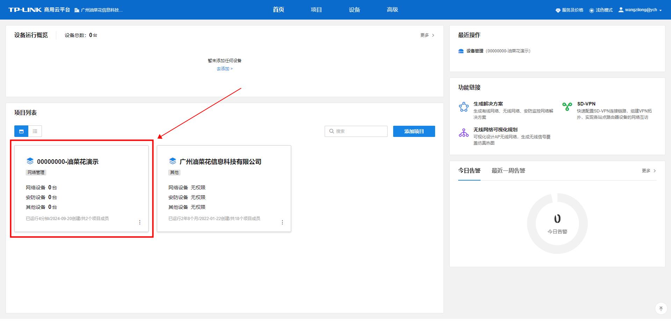The height and width of the screenshot is (321, 671).
Task: Click 更多 in the alarm panel
Action: point(649,171)
